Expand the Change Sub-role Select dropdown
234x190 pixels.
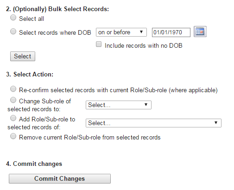(x=119, y=105)
